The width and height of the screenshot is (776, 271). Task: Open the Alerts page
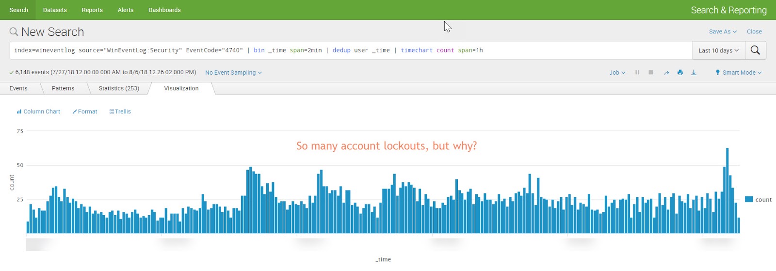tap(126, 10)
